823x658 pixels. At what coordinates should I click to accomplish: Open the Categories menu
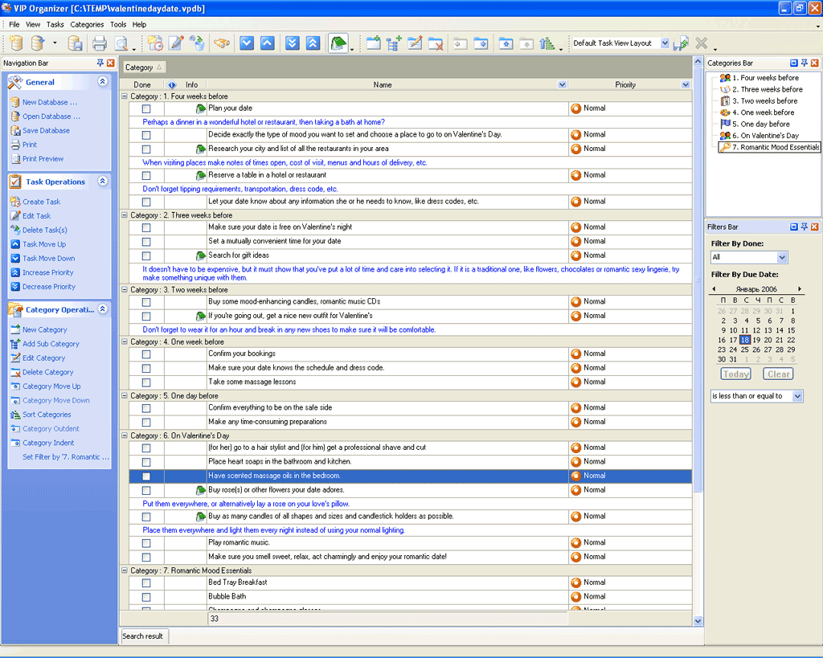pos(87,25)
